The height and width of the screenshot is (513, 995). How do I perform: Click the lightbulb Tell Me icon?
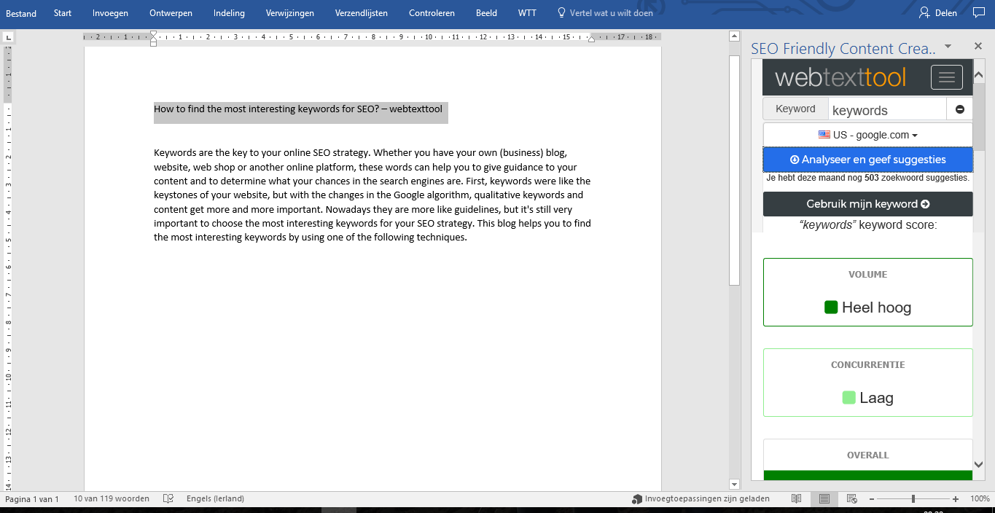point(561,12)
